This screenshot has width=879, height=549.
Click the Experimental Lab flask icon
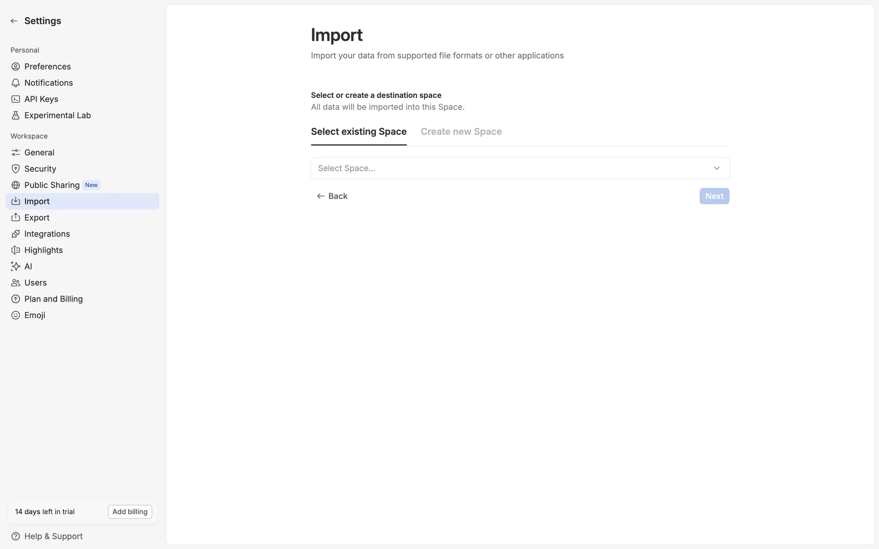pos(16,115)
